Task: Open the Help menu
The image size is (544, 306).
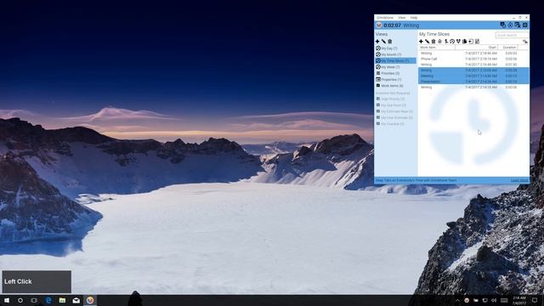Action: (414, 17)
